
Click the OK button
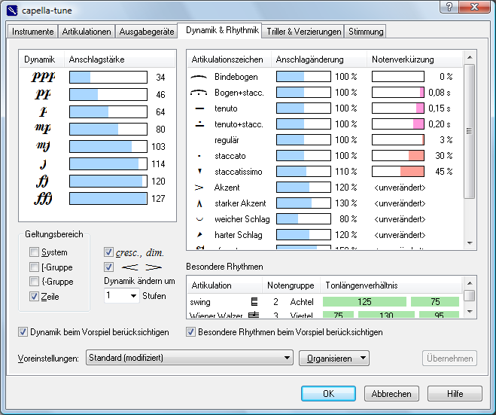point(328,393)
